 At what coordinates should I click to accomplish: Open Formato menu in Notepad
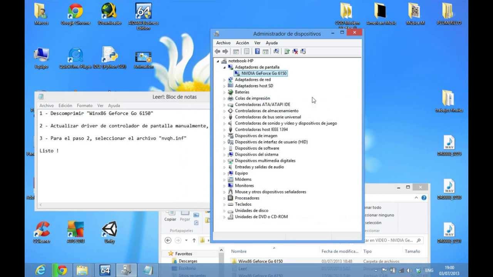(85, 105)
